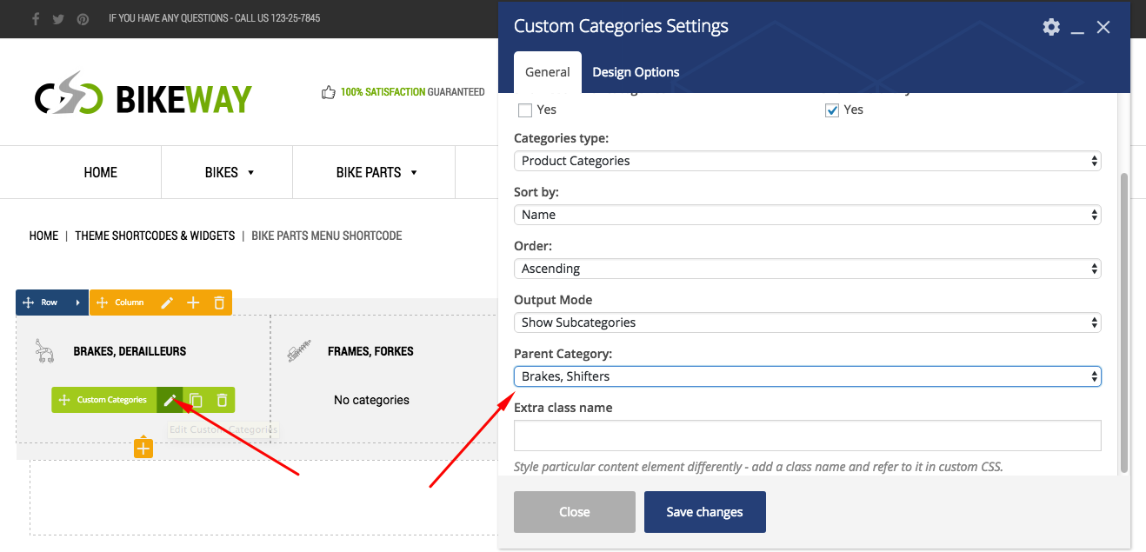Viewport: 1146px width, 552px height.
Task: Click the BRAKES, DERAILLEURS heading
Action: point(130,351)
